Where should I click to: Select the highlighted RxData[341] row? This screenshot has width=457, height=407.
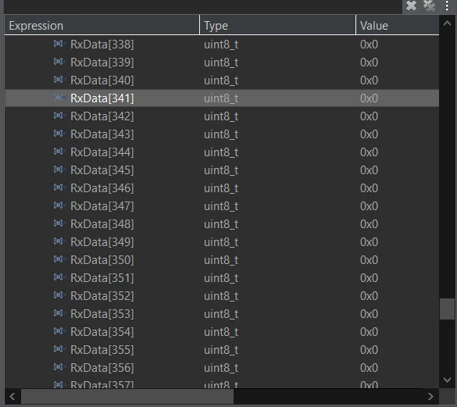(x=222, y=98)
